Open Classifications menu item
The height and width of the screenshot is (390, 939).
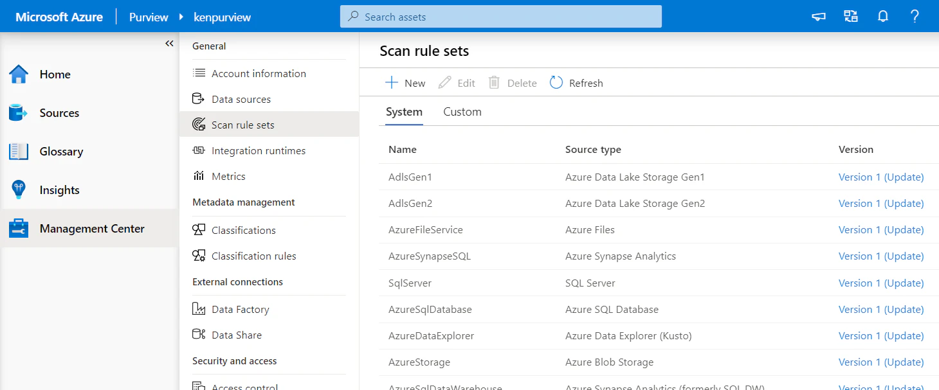click(269, 230)
